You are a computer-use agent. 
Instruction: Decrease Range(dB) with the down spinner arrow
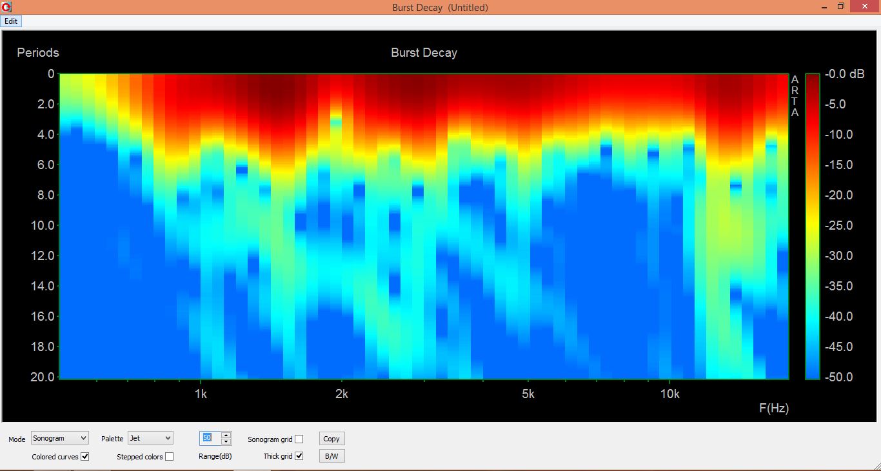point(226,441)
